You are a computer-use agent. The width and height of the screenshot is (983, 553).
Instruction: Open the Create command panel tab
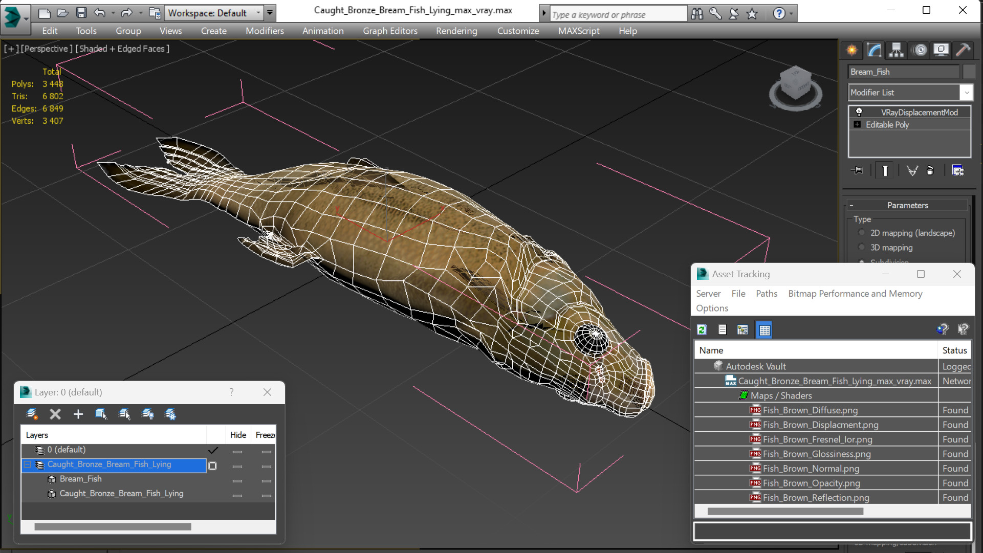click(x=852, y=50)
